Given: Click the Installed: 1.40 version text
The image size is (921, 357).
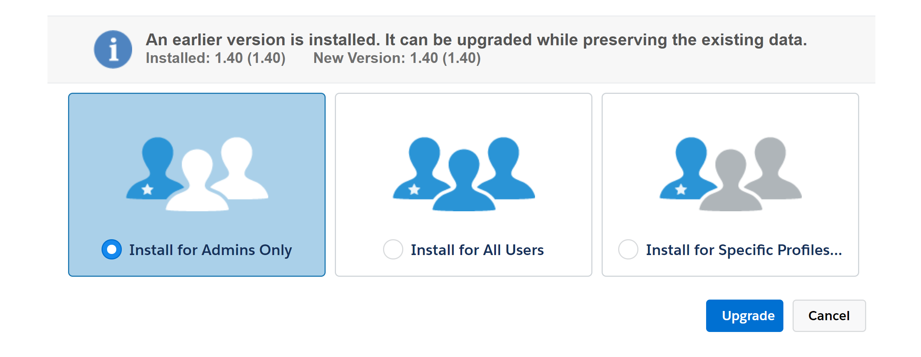Looking at the screenshot, I should click(216, 58).
